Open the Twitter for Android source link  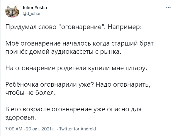coord(77,129)
